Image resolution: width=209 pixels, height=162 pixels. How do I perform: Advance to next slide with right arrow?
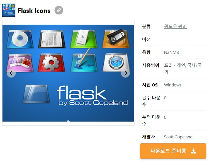click(125, 73)
